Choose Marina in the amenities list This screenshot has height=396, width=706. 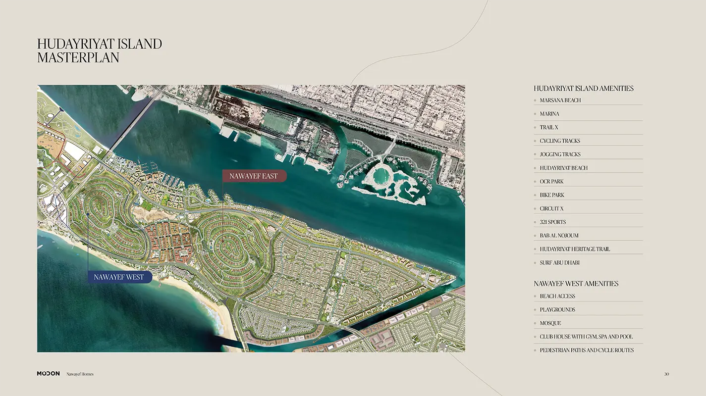(549, 114)
